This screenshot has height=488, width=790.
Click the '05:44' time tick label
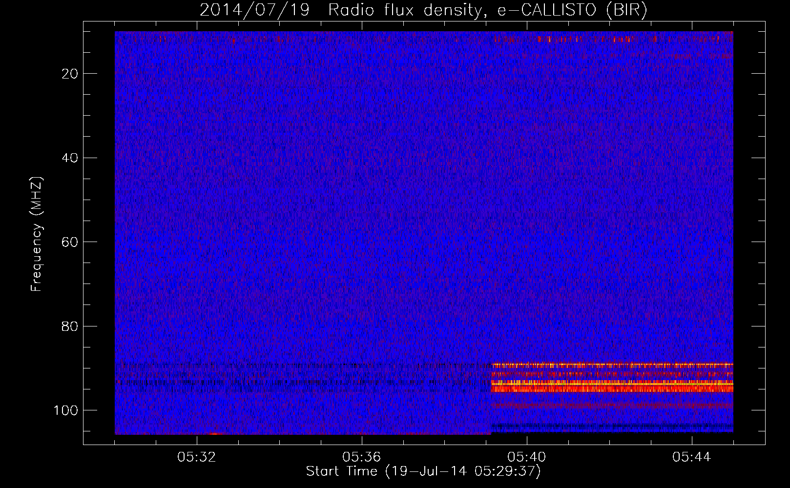(x=692, y=457)
